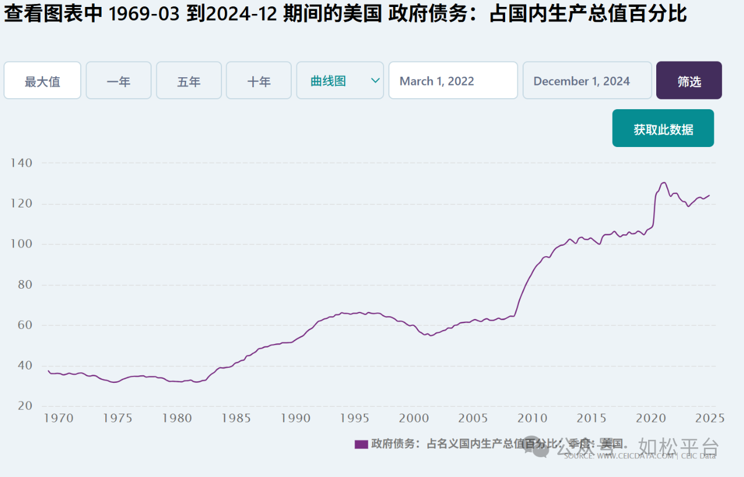Click the chevron arrow in the 曲线图 dropdown
The width and height of the screenshot is (744, 477).
click(x=375, y=81)
